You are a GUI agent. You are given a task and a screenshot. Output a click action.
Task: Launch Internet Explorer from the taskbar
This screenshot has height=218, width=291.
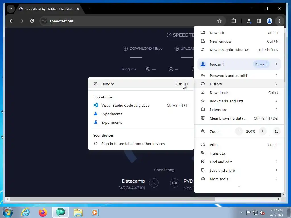coord(25,212)
